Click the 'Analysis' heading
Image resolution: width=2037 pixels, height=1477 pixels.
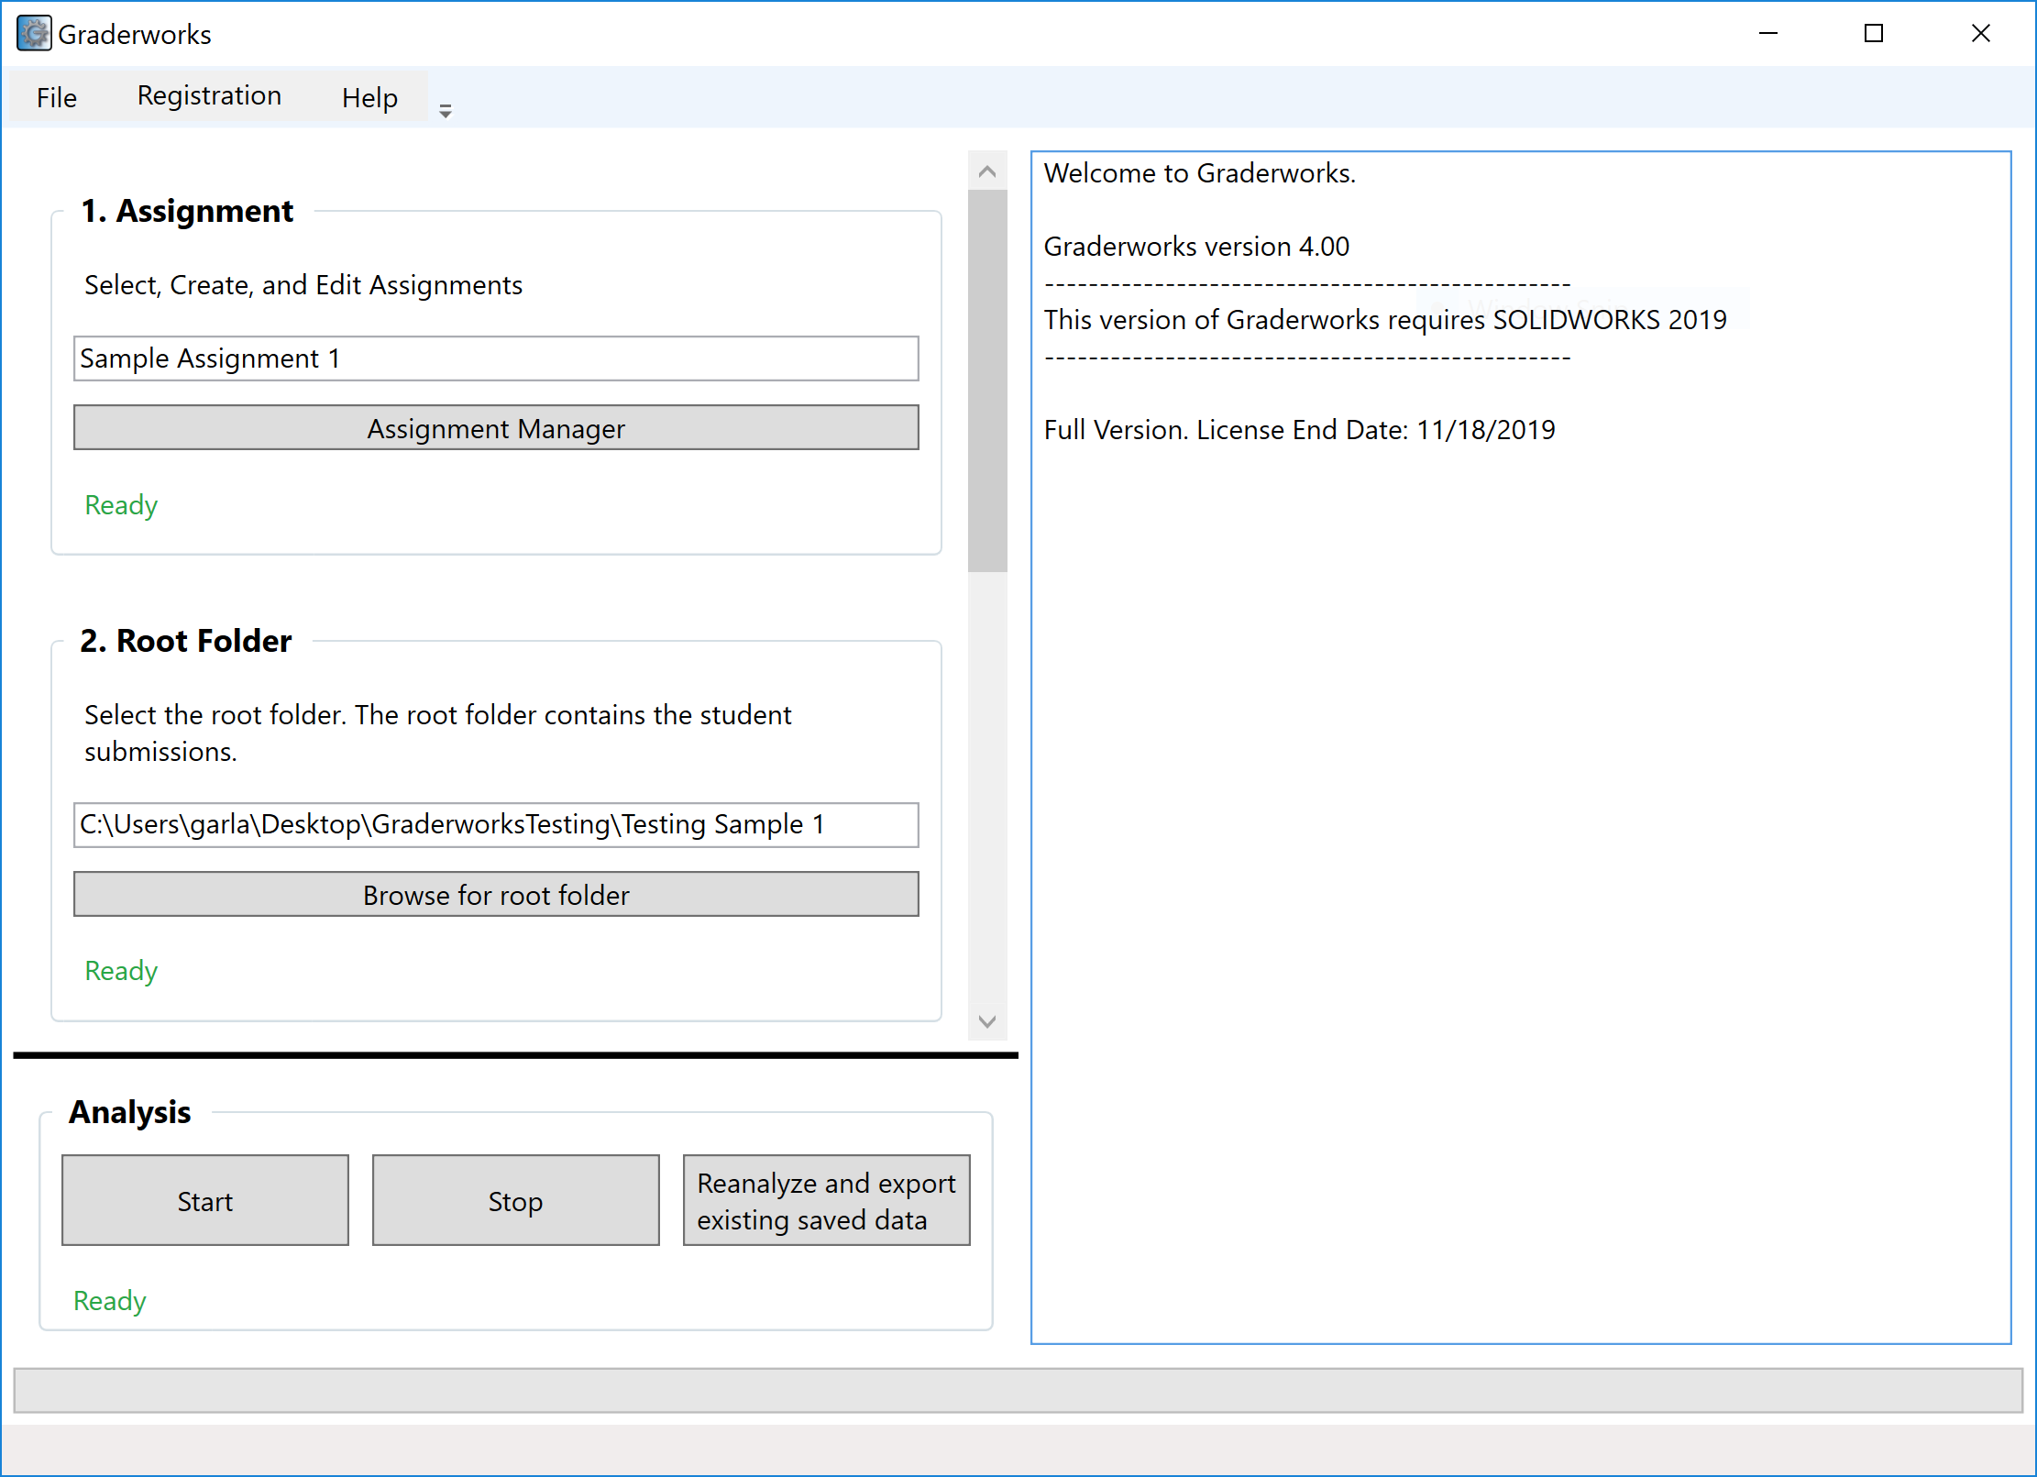click(130, 1112)
